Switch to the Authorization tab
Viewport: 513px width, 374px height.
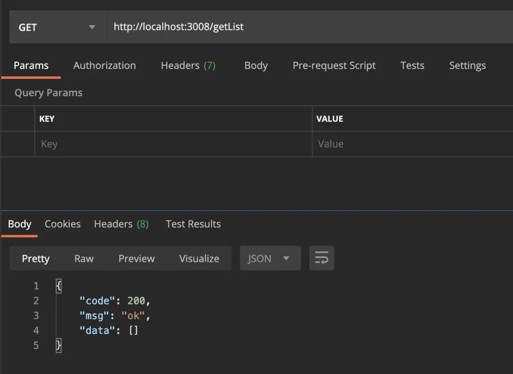(x=104, y=66)
